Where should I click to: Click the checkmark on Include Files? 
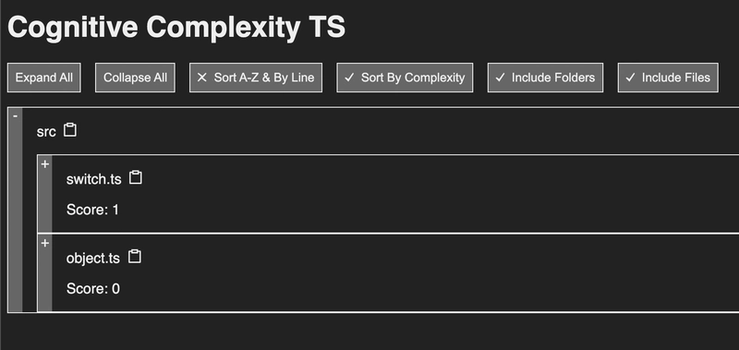pyautogui.click(x=630, y=78)
